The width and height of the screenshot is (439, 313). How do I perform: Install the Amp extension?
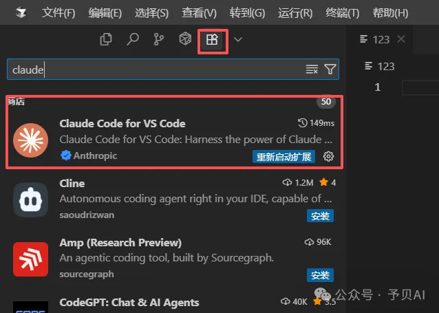point(320,275)
